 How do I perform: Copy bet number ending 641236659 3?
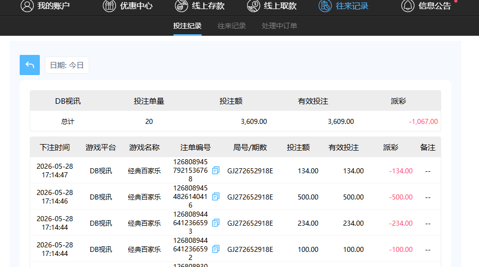tap(216, 223)
